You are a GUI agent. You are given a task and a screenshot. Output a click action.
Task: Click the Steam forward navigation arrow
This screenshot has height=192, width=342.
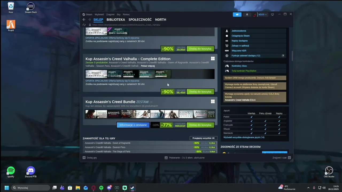90,19
